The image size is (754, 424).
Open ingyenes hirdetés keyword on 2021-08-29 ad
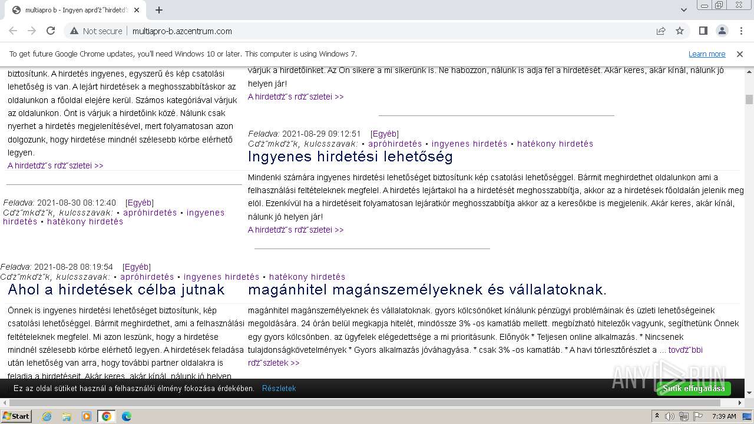click(x=469, y=144)
